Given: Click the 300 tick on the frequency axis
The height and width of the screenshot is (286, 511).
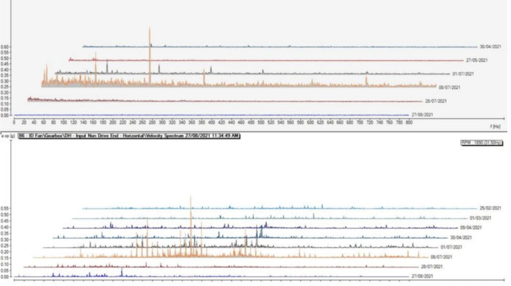Looking at the screenshot, I should coord(162,123).
